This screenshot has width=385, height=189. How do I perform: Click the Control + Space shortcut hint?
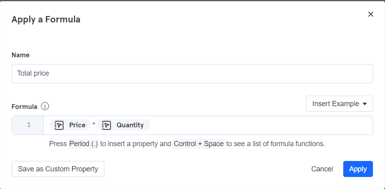click(x=199, y=144)
